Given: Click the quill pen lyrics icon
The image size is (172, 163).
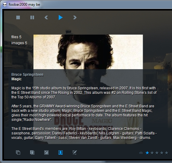Looking at the screenshot, I should [x=75, y=152].
